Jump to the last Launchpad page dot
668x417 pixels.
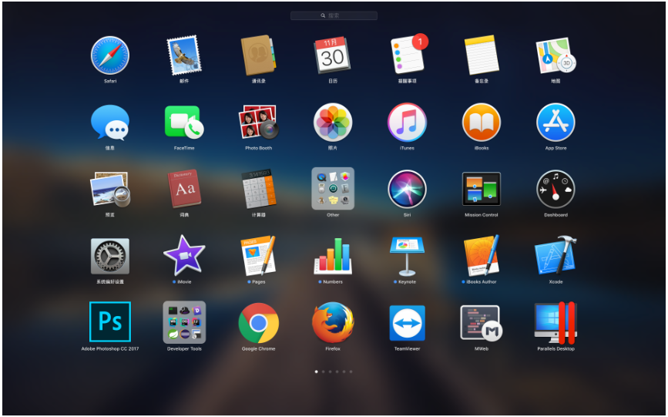(351, 372)
